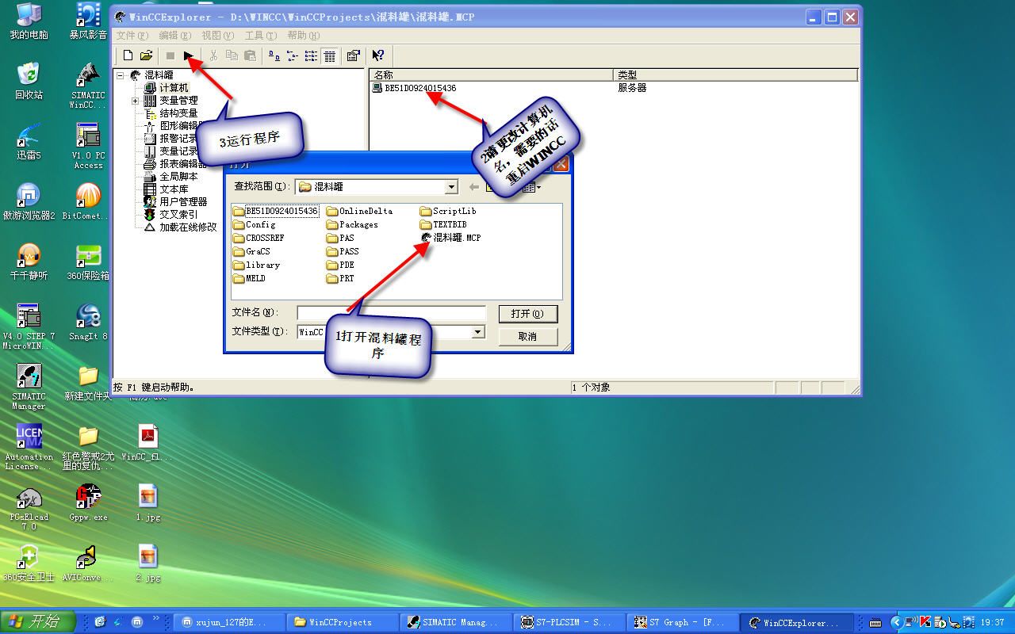Open the 工具(T) menu
This screenshot has width=1015, height=634.
coord(260,36)
